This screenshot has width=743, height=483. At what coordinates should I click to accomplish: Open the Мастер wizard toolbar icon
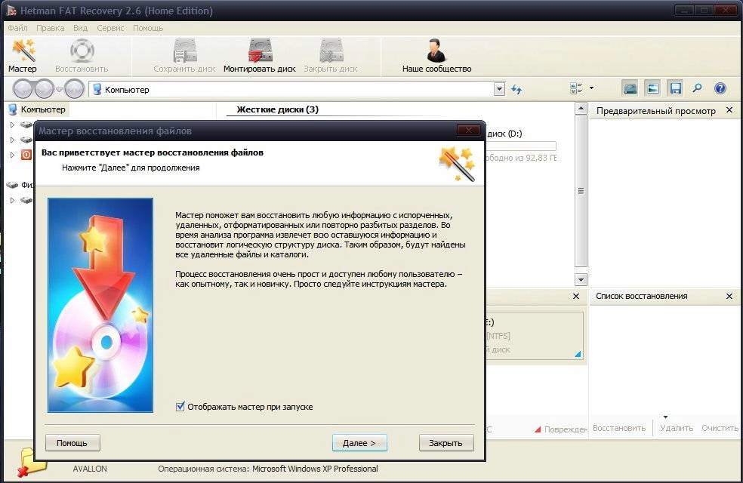click(x=22, y=56)
